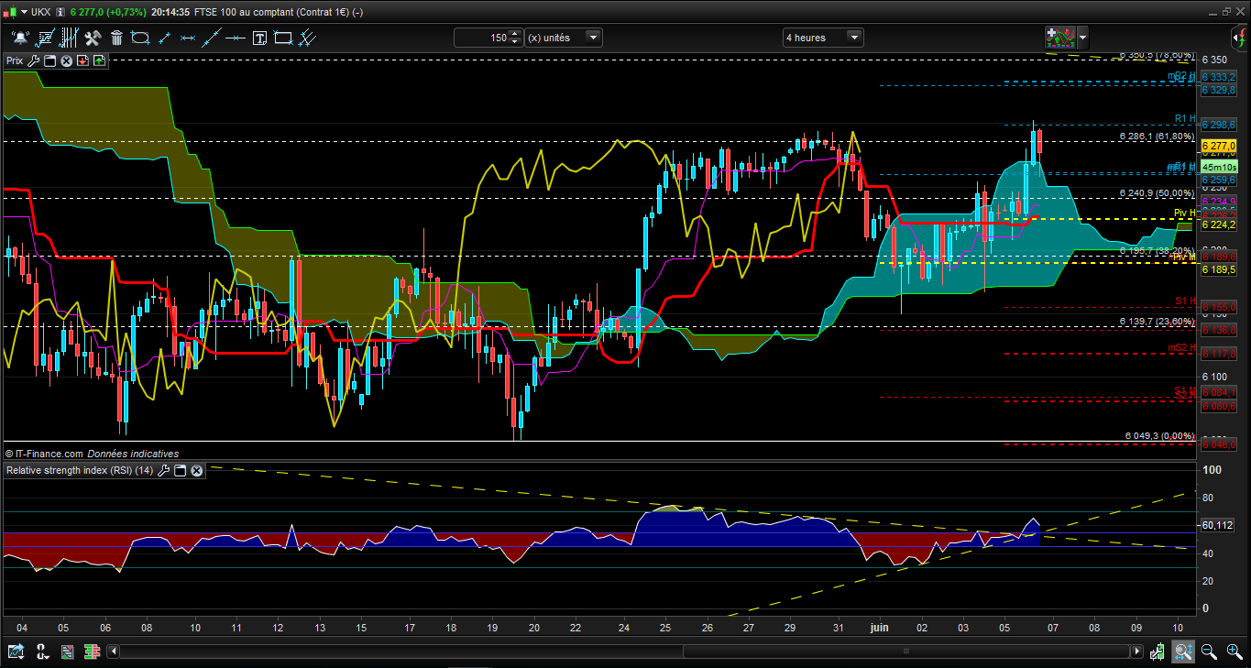Viewport: 1251px width, 668px height.
Task: Increase the 150 units stepper value
Action: 514,34
